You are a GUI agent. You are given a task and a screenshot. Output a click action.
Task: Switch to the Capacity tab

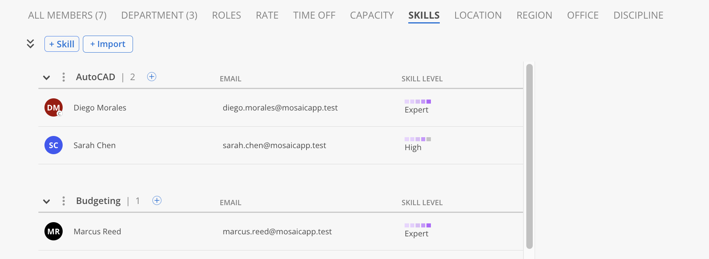pyautogui.click(x=372, y=15)
